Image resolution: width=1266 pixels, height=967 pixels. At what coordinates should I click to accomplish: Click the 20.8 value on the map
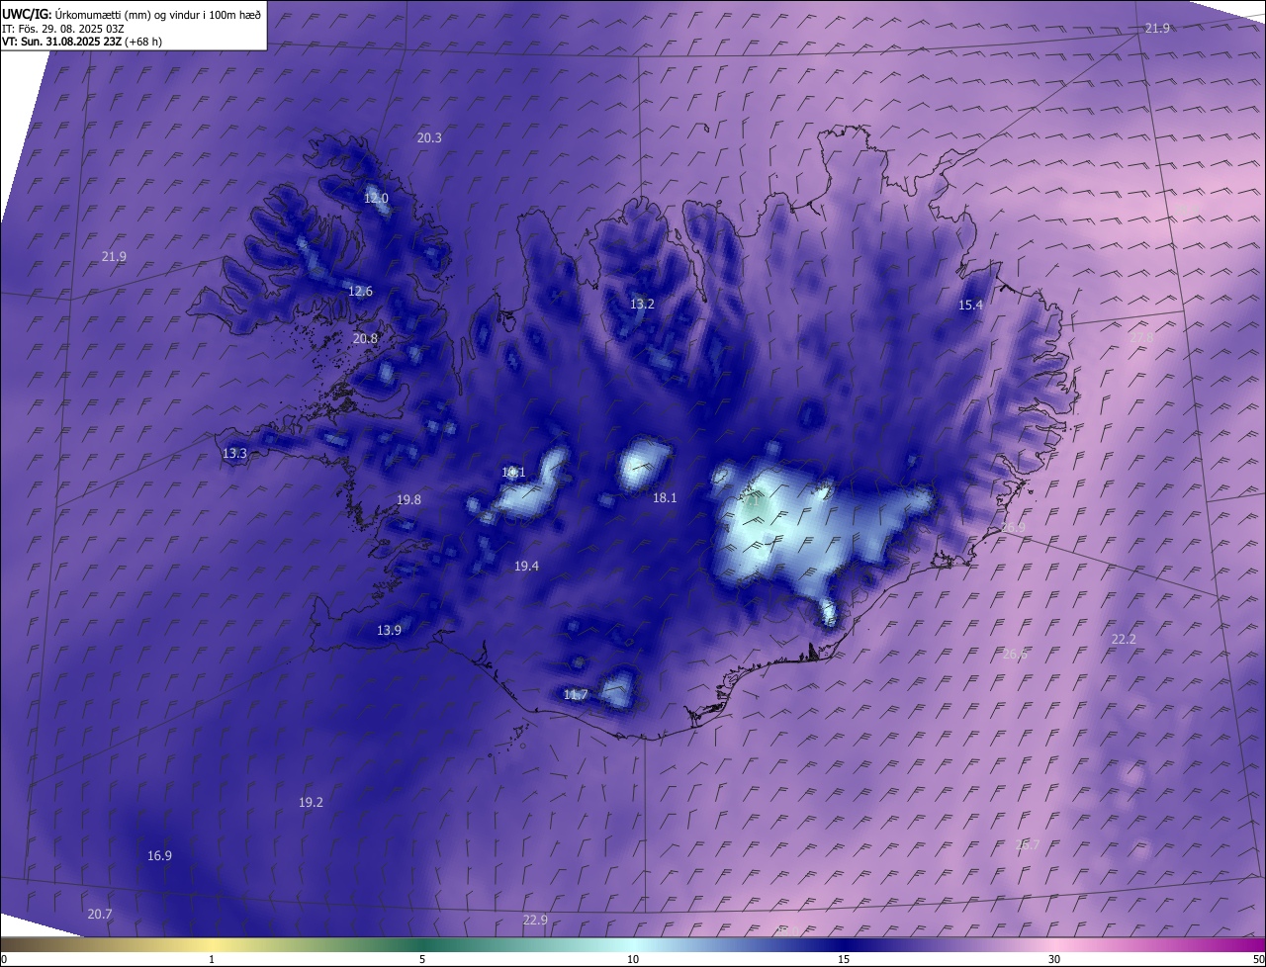click(x=365, y=338)
